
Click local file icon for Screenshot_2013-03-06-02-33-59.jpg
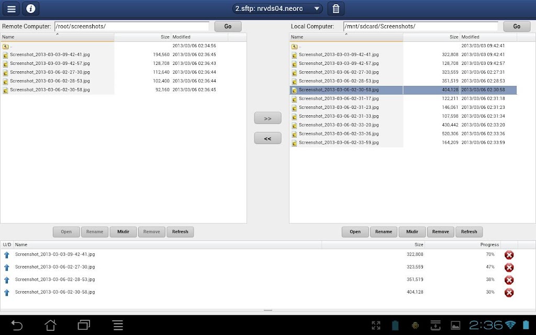click(x=294, y=143)
